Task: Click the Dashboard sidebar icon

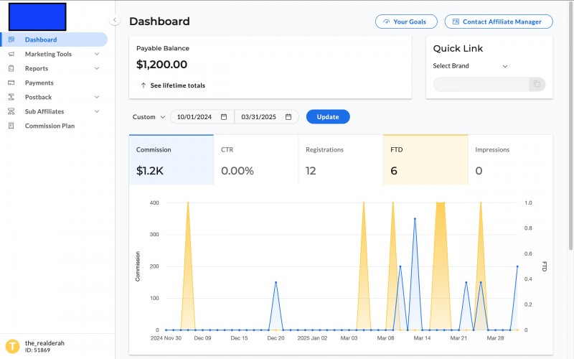Action: coord(11,39)
